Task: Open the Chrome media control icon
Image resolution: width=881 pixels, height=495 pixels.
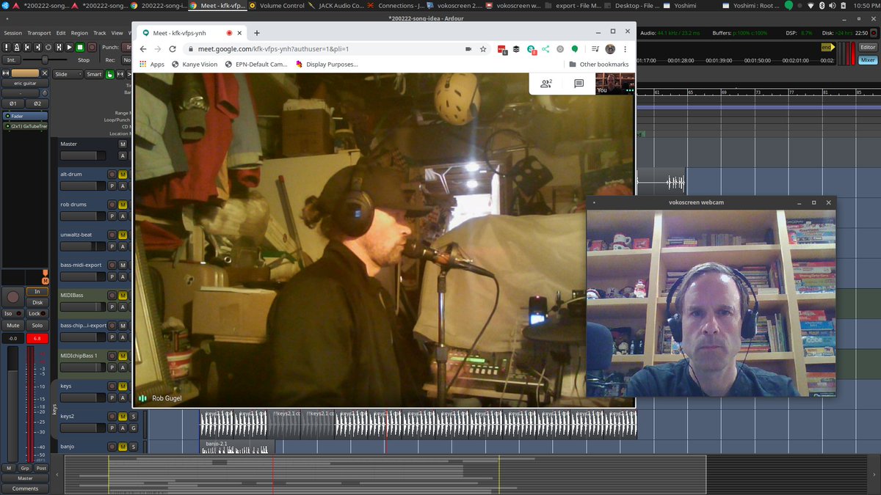Action: pyautogui.click(x=595, y=49)
